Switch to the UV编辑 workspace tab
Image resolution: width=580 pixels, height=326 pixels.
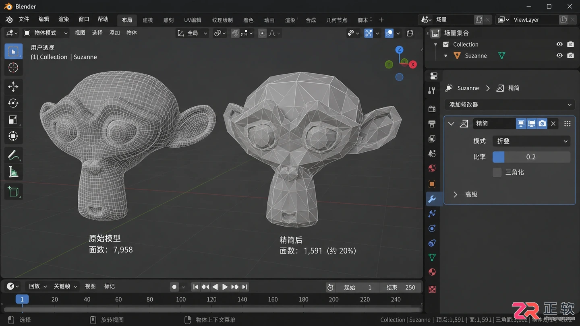pos(193,20)
